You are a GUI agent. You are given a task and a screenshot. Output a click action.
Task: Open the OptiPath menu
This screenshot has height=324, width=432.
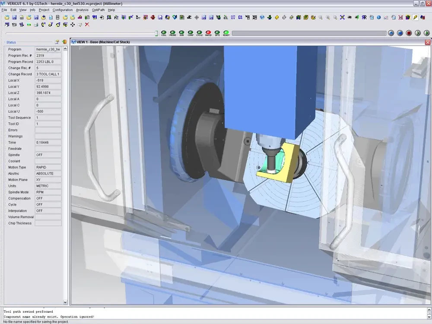pos(98,10)
